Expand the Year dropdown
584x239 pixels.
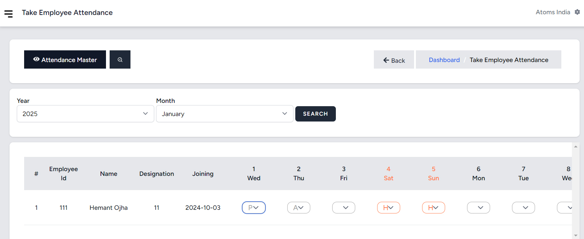pyautogui.click(x=85, y=114)
